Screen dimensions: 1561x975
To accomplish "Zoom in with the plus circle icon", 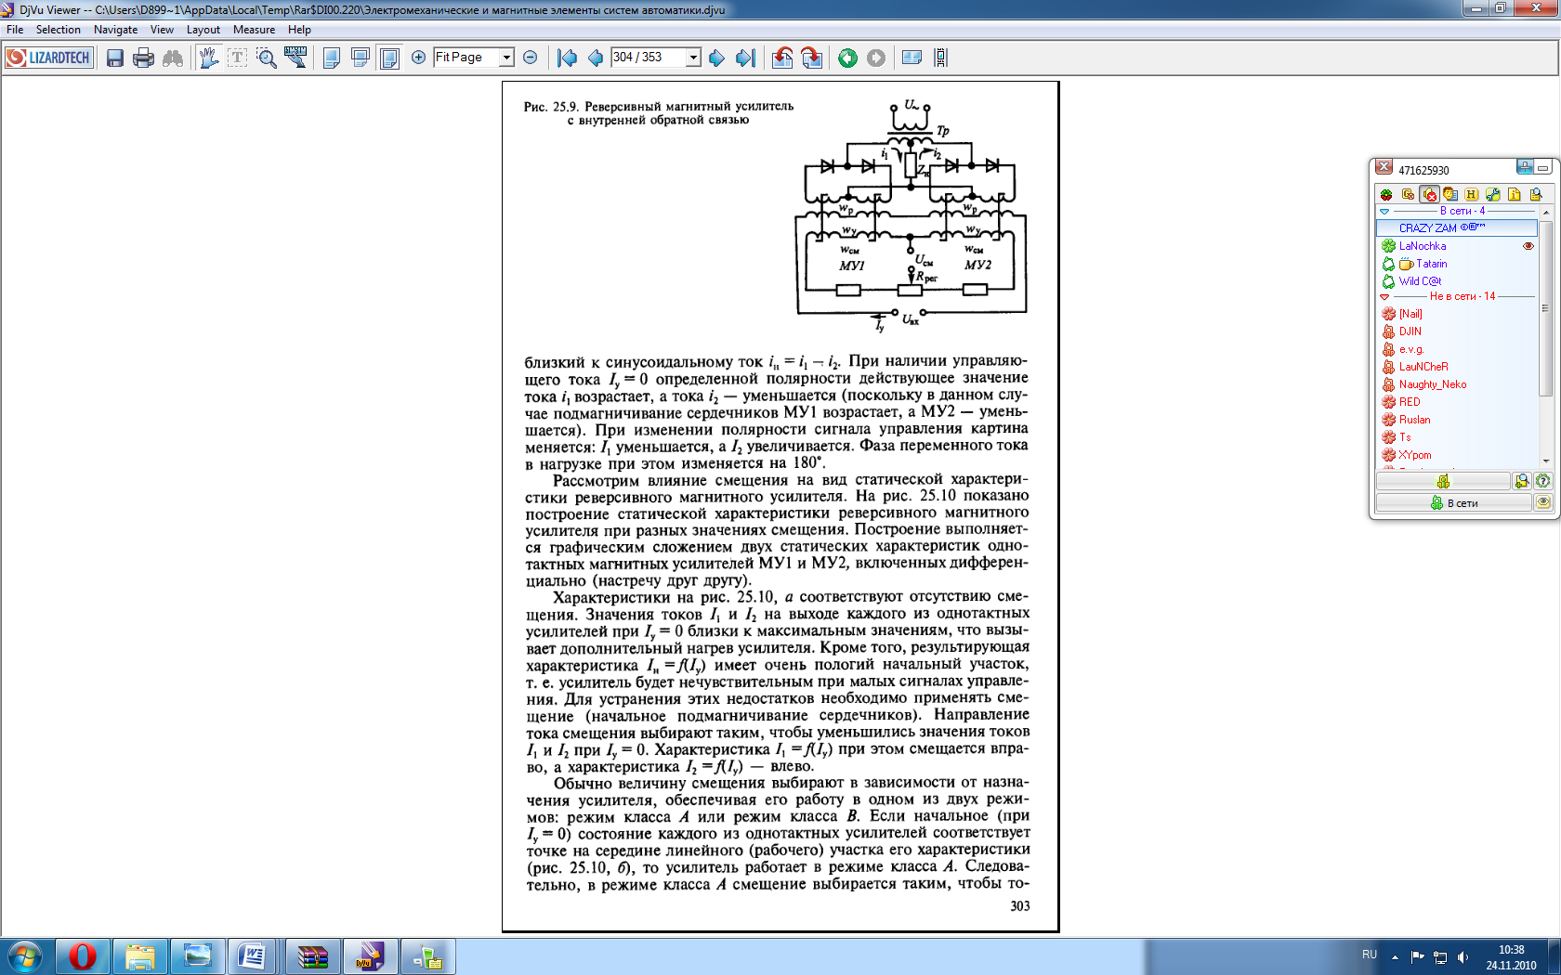I will click(419, 58).
